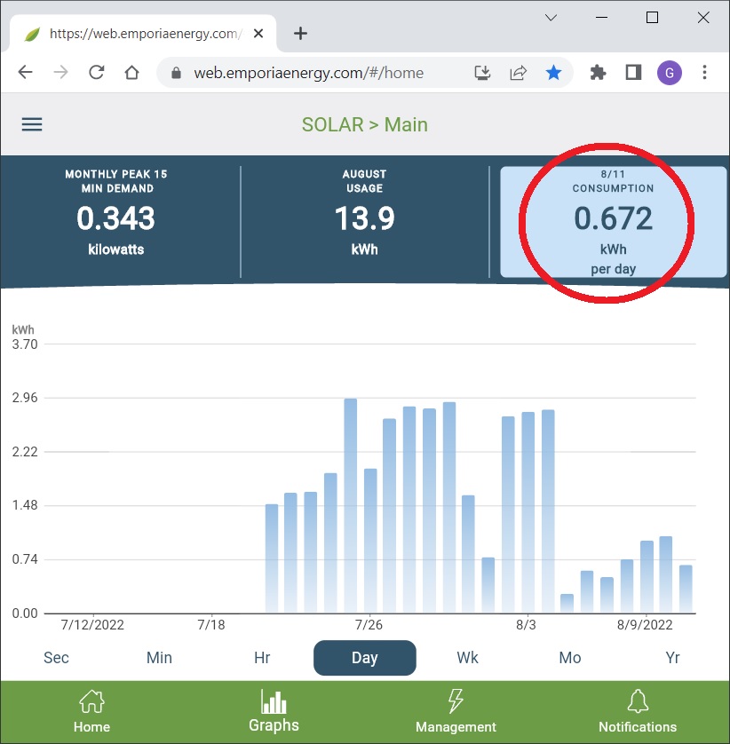Open the hamburger menu icon

coord(32,124)
